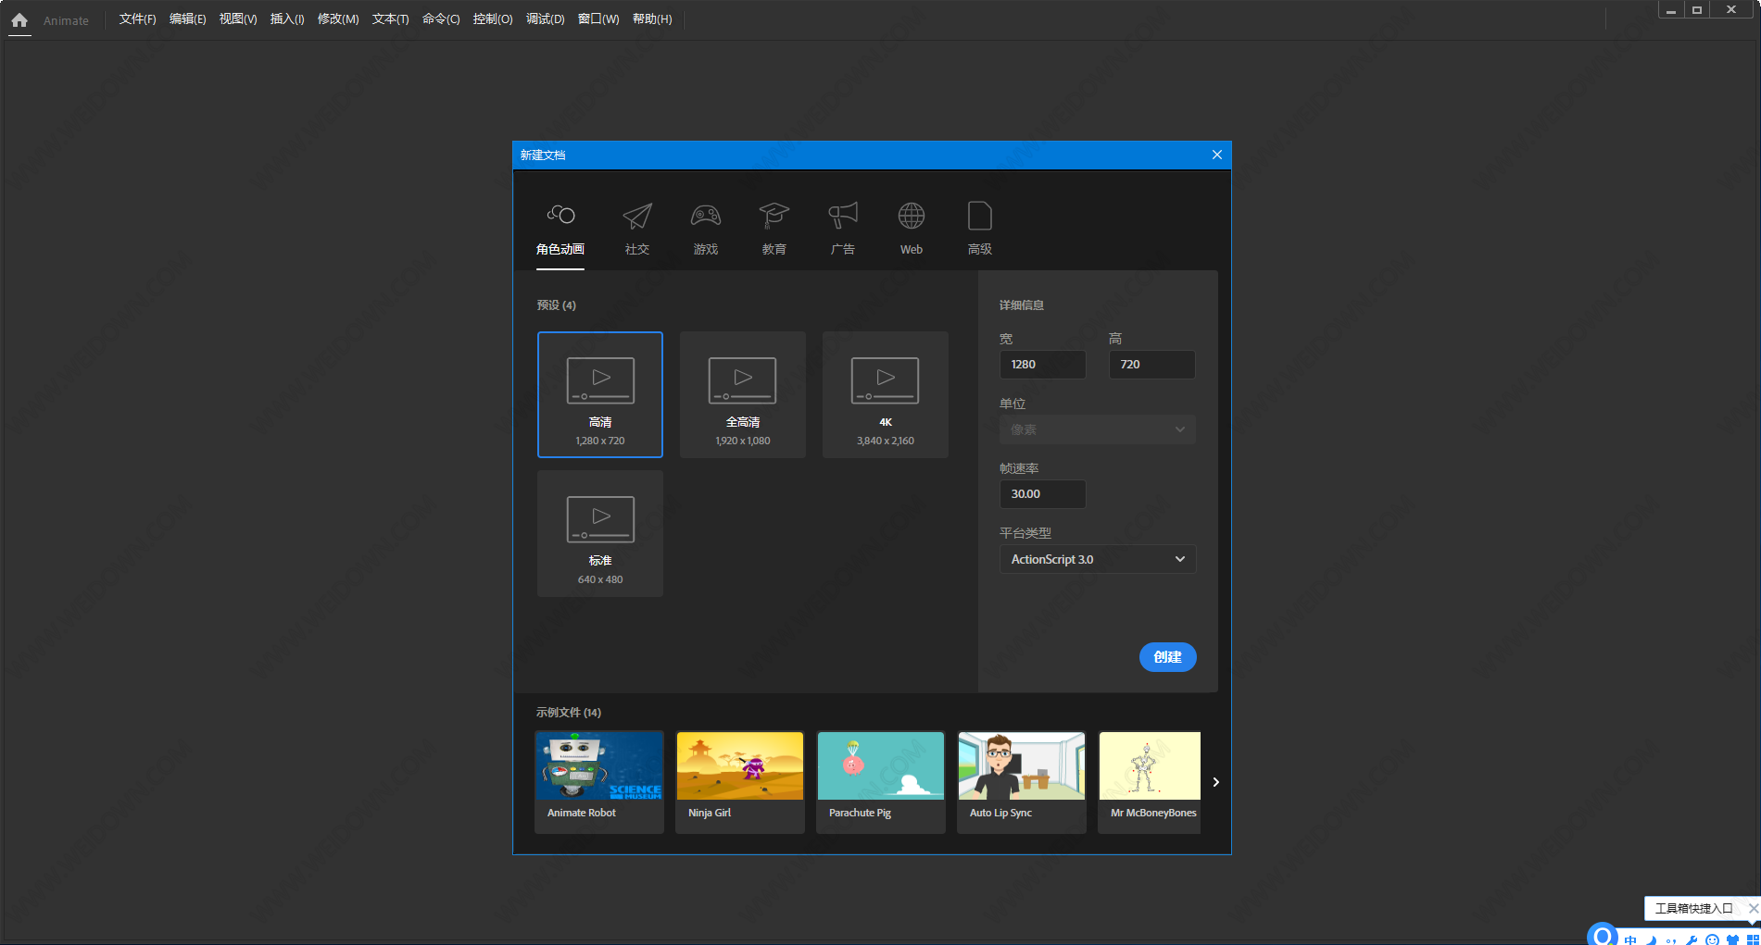Open the Animate Robot sample file

[599, 782]
